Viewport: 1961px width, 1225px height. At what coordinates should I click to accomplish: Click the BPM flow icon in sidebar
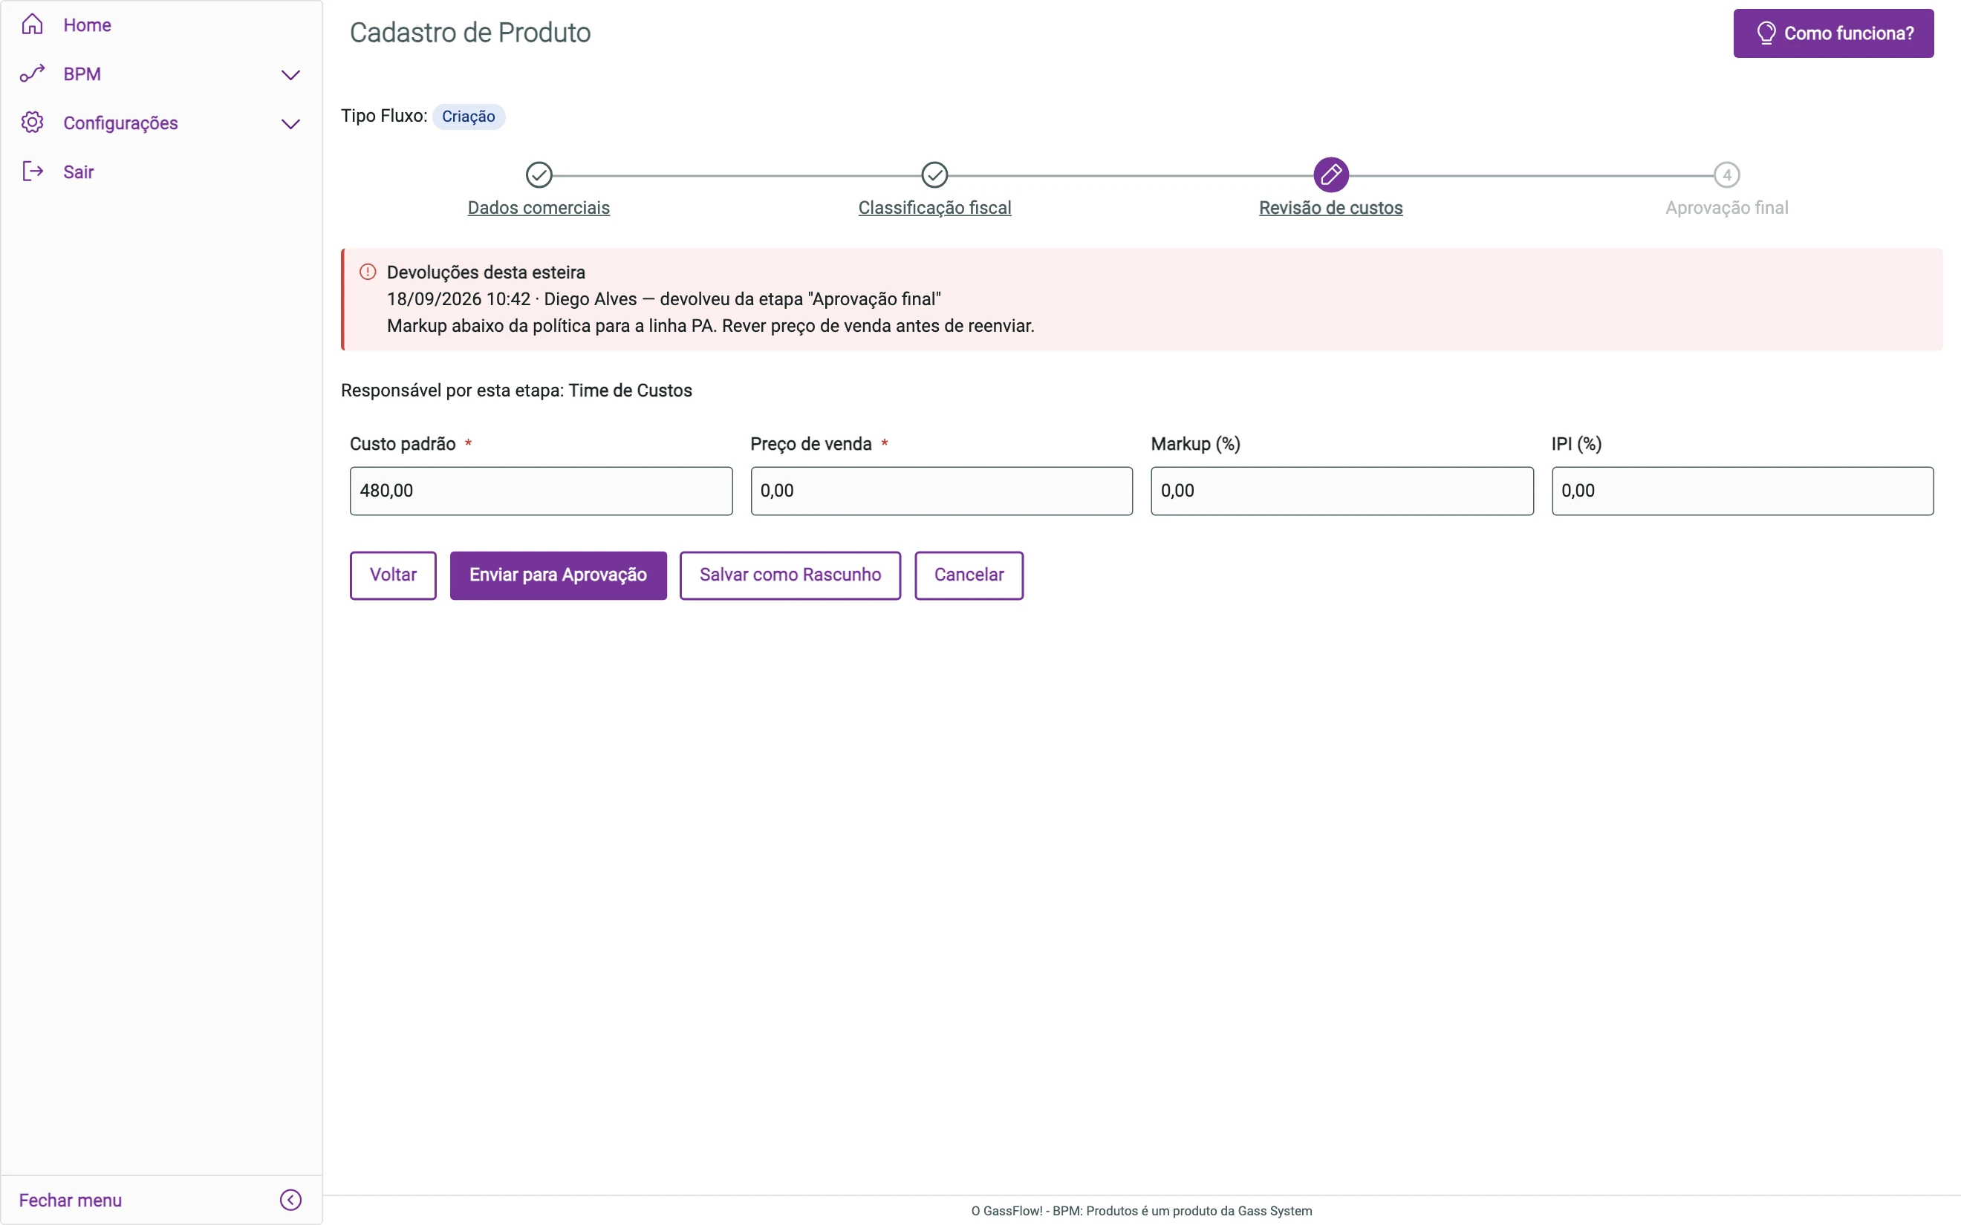[33, 73]
